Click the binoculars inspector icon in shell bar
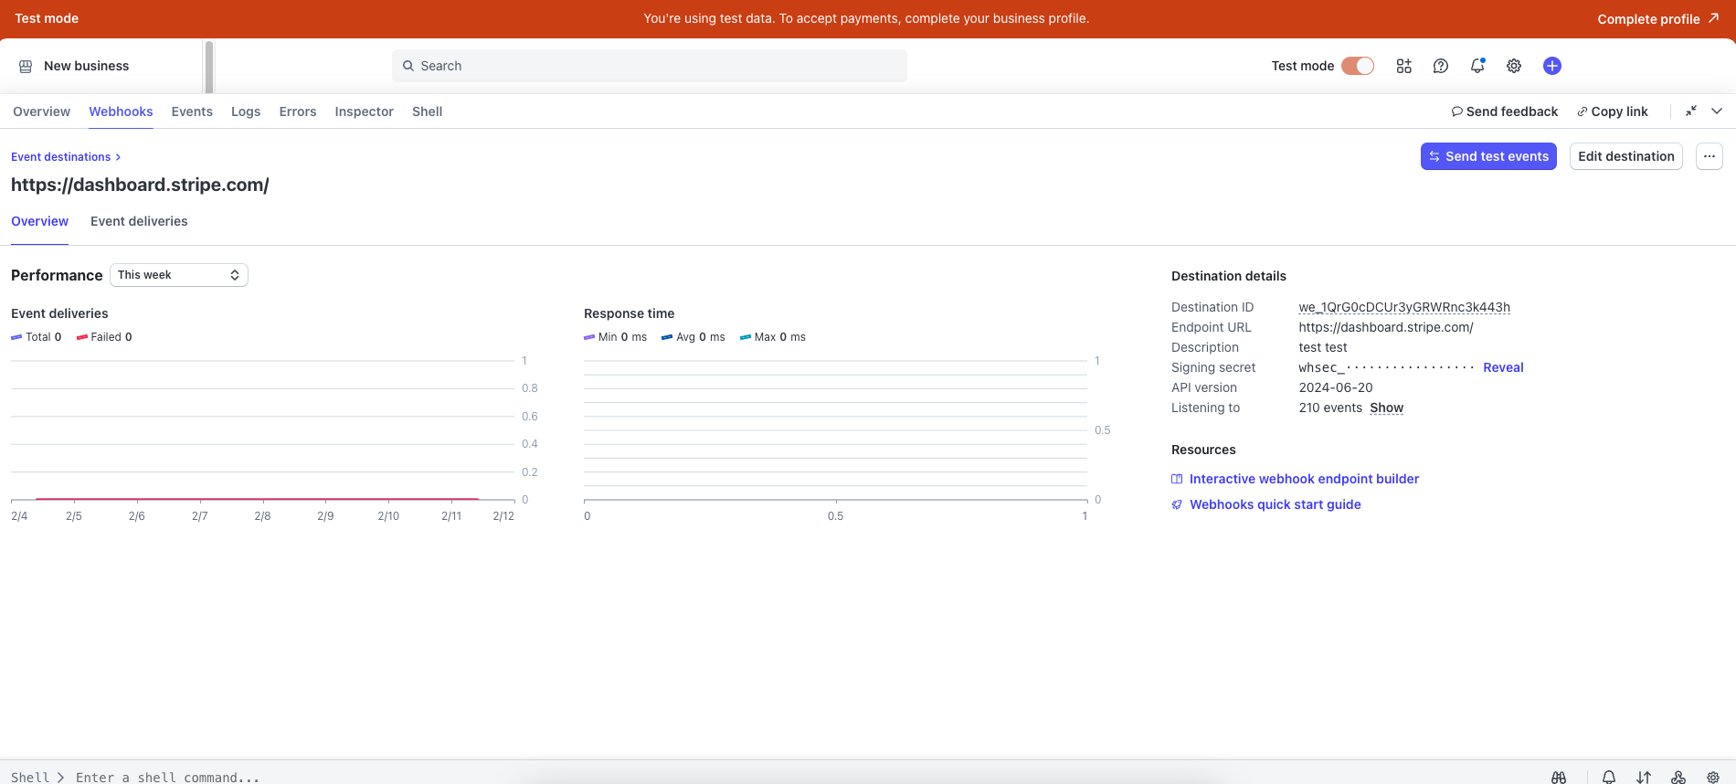Viewport: 1736px width, 784px height. point(1559,778)
